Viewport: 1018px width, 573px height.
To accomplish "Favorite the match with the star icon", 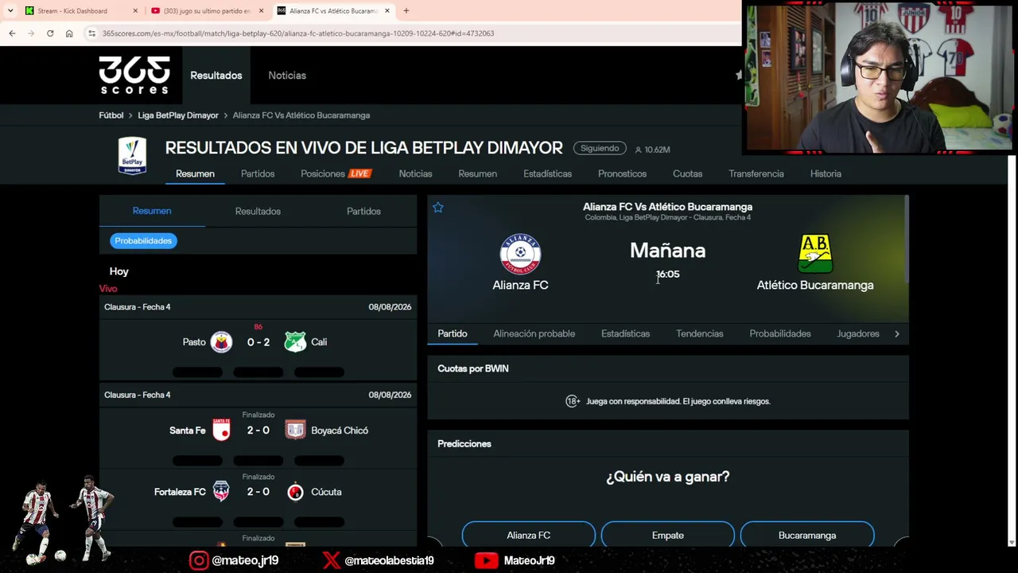I will (x=438, y=208).
